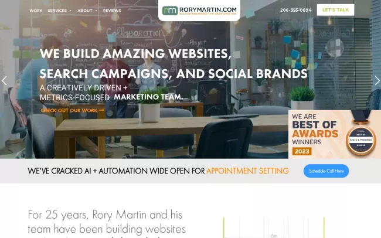Click the 2023 orange badge label
Screen dimensions: 381x238
coord(302,151)
